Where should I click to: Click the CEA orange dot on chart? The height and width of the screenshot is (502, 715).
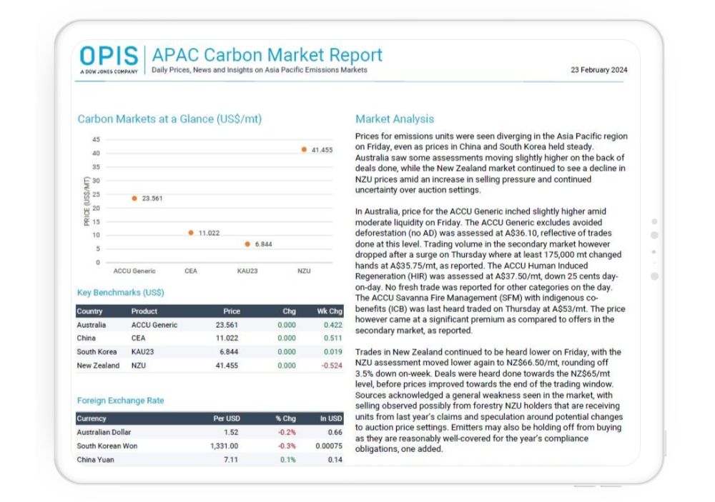click(x=191, y=232)
